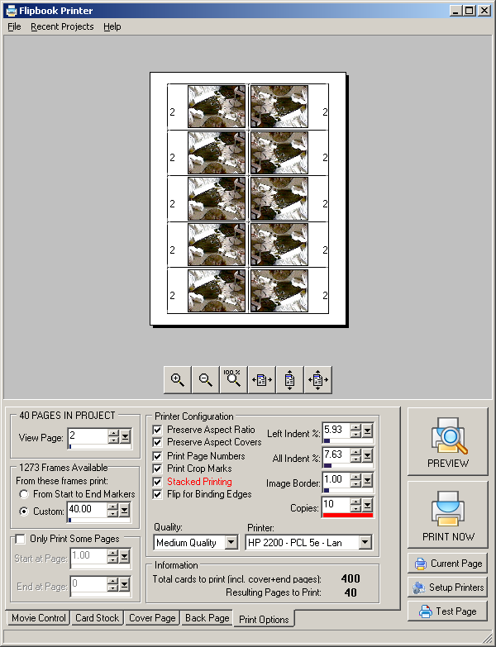Fit page to width icon

pyautogui.click(x=261, y=380)
